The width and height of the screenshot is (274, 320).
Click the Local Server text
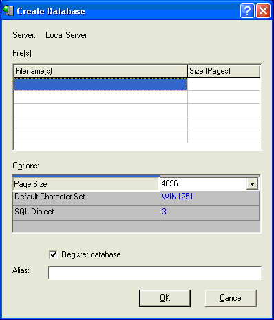(x=66, y=35)
